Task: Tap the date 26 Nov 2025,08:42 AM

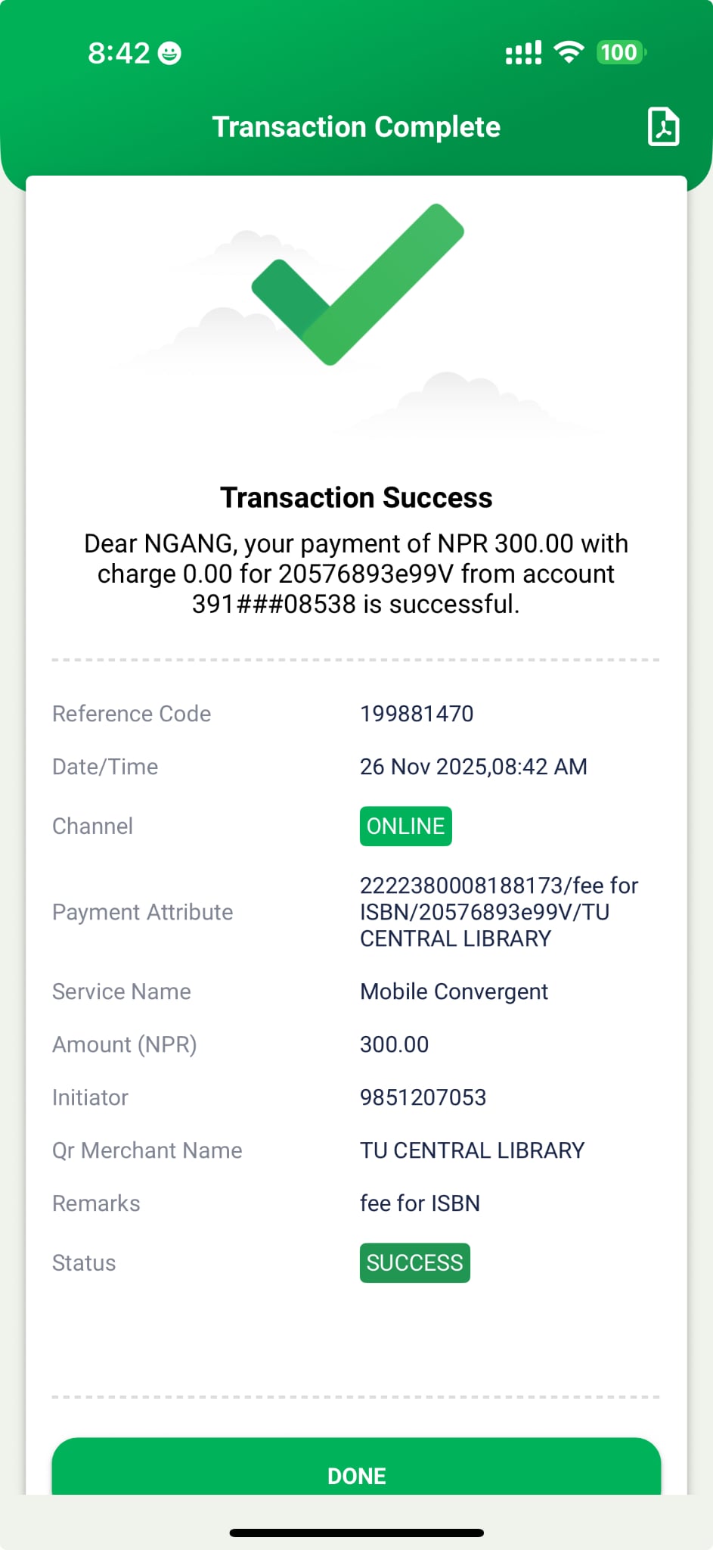Action: [x=473, y=767]
